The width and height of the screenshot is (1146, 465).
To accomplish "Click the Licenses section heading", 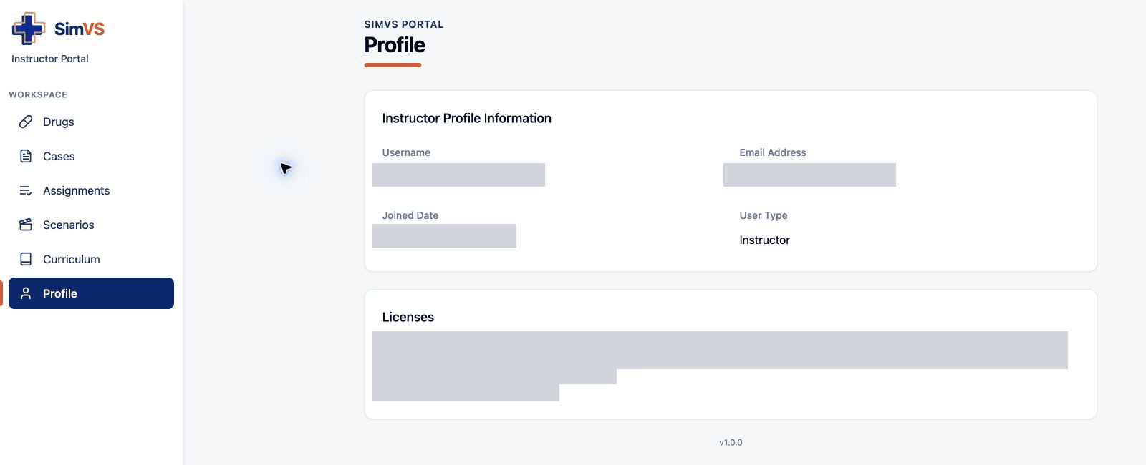I will 408,317.
